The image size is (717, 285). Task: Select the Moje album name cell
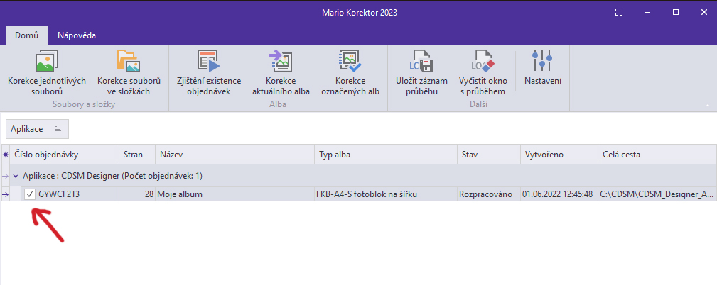coord(234,194)
